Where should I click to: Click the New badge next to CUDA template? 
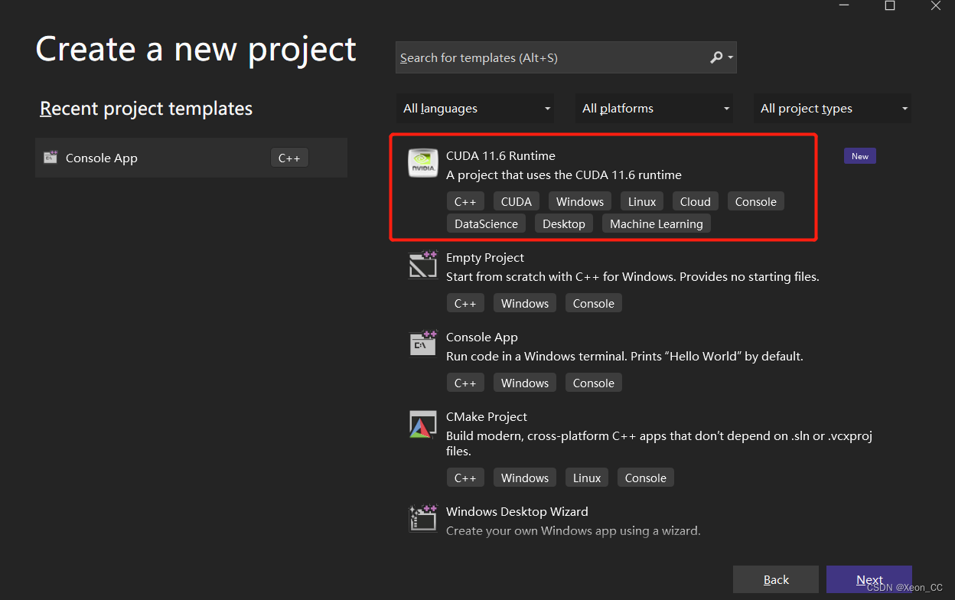(860, 156)
